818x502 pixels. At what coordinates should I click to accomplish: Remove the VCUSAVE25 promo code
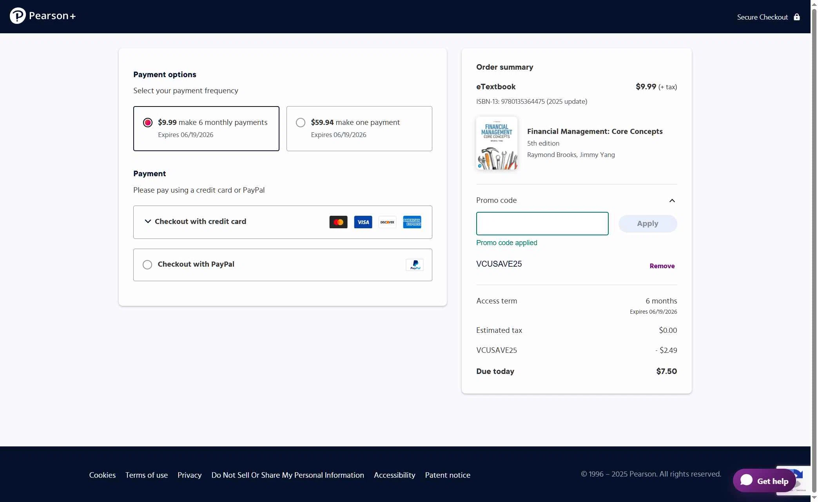point(662,266)
